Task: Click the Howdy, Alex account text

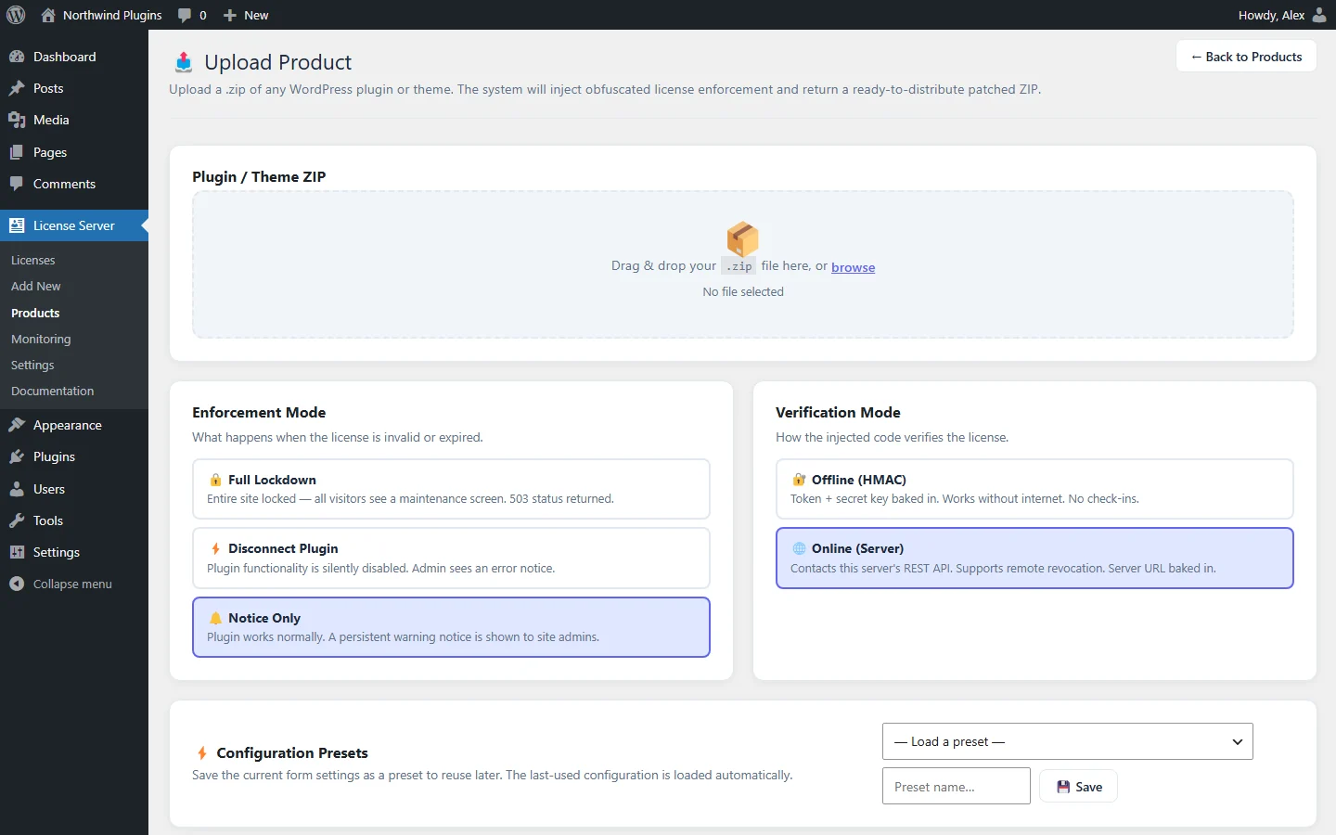Action: [1271, 15]
